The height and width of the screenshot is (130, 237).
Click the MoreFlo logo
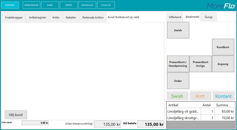tap(221, 6)
